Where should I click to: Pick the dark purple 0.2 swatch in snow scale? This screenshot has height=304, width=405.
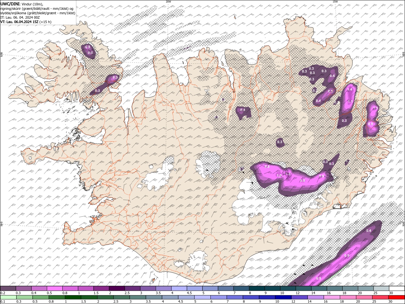(8, 288)
